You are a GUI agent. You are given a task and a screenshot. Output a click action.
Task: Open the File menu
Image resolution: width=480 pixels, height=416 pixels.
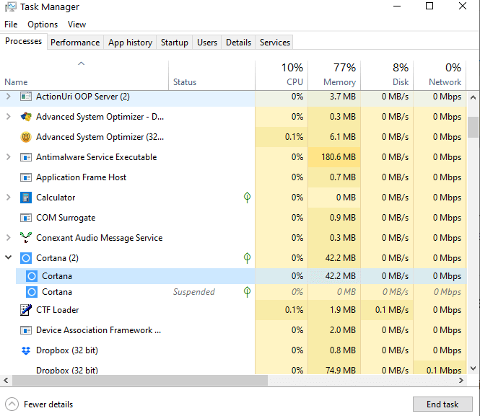point(11,25)
